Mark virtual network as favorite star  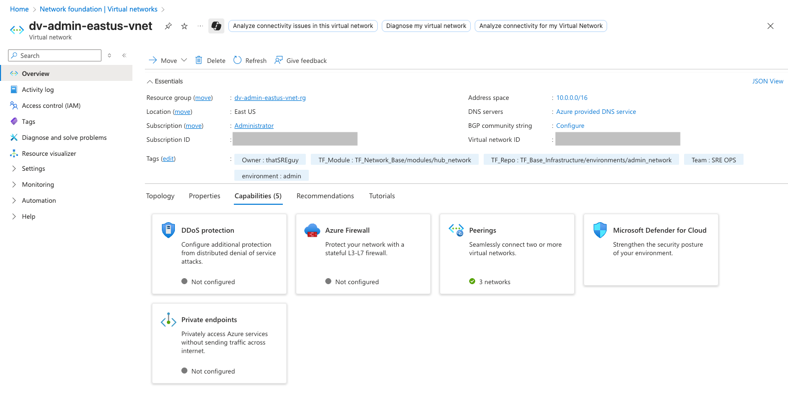tap(184, 26)
